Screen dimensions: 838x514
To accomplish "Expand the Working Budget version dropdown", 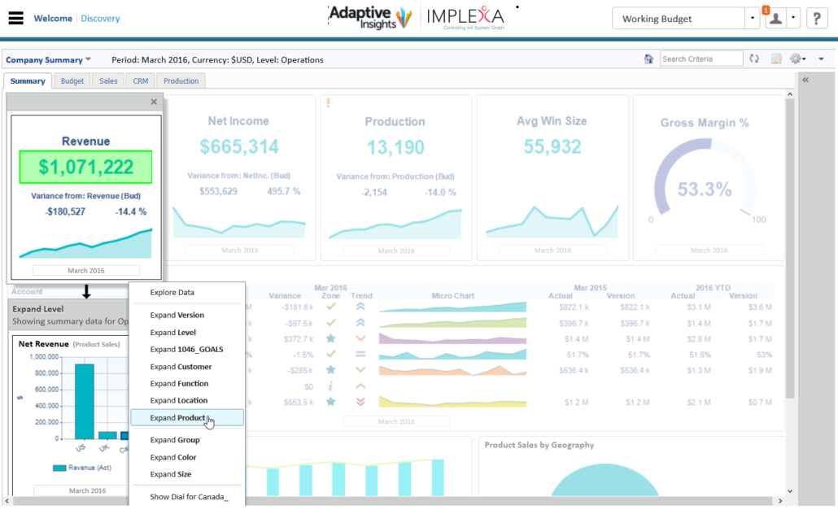I will pyautogui.click(x=752, y=19).
